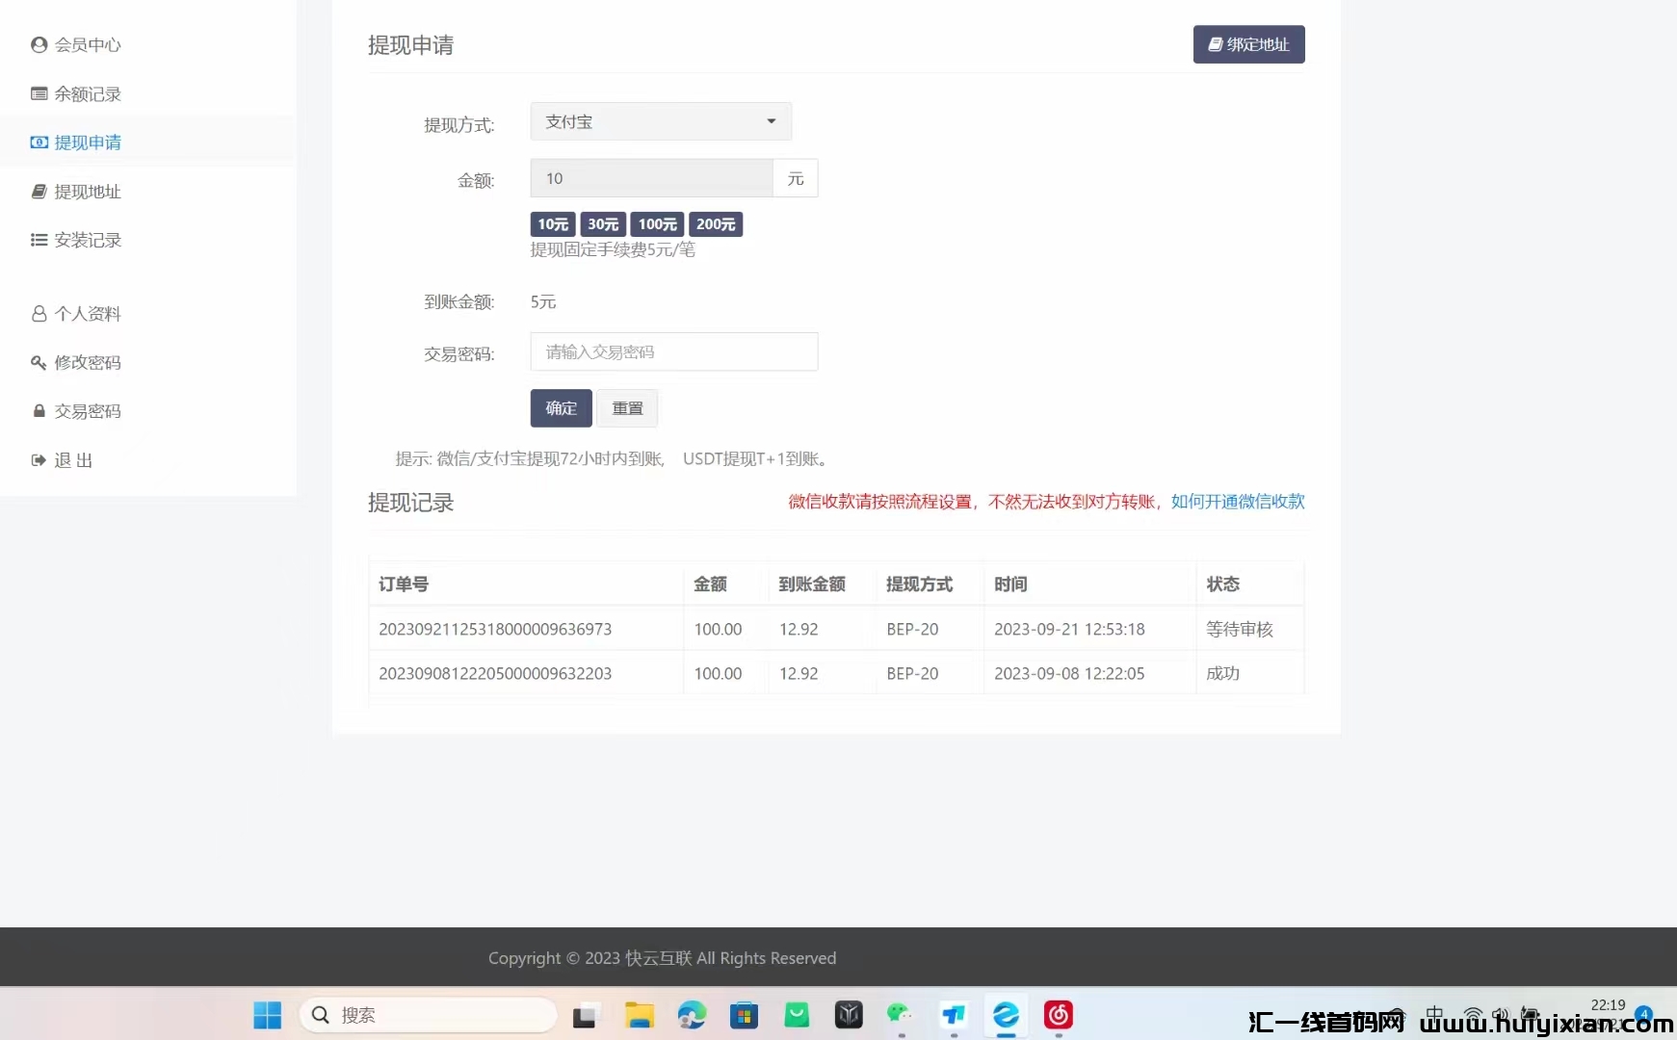Pick the 200元 quick amount button

tap(716, 224)
